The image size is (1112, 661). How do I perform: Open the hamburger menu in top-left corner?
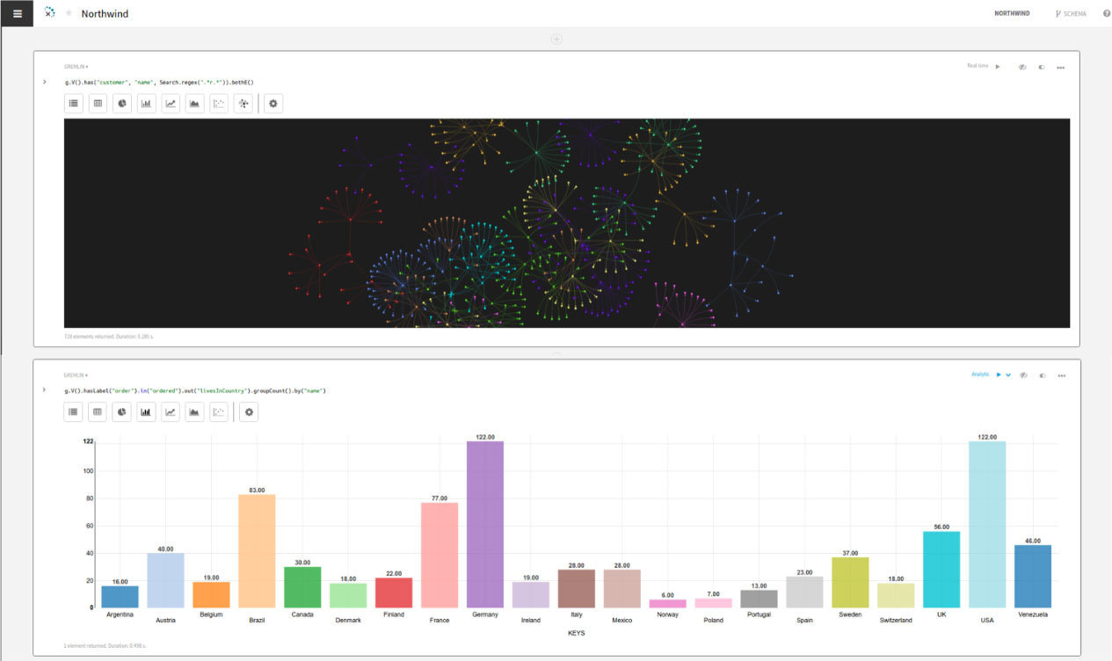[x=17, y=13]
